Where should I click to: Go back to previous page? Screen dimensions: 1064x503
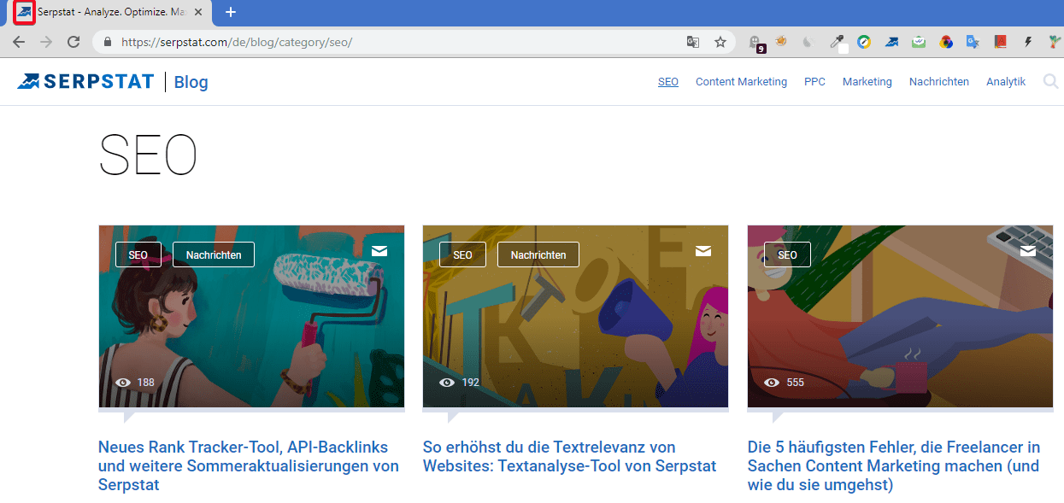coord(19,42)
